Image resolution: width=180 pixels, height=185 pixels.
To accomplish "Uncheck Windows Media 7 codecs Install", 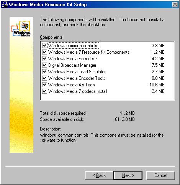I will coord(44,91).
